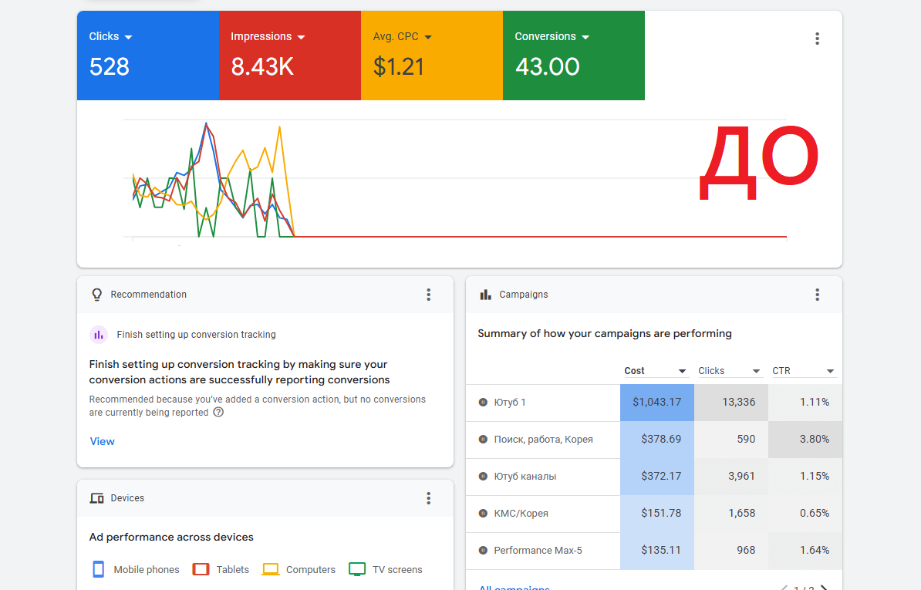Toggle the Tablets legend item
The height and width of the screenshot is (590, 921).
221,569
